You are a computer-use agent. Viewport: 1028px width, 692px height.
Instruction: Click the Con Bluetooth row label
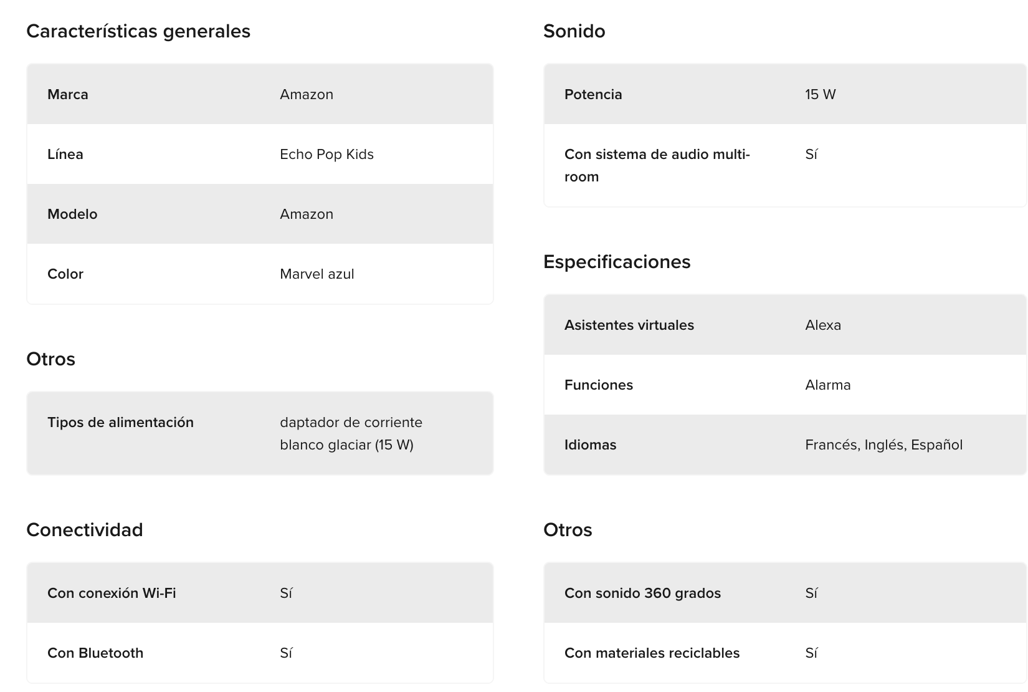click(95, 653)
